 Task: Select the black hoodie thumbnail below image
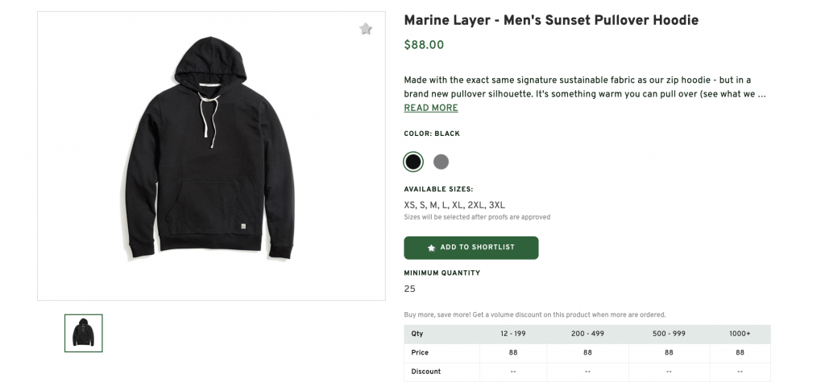click(x=84, y=332)
